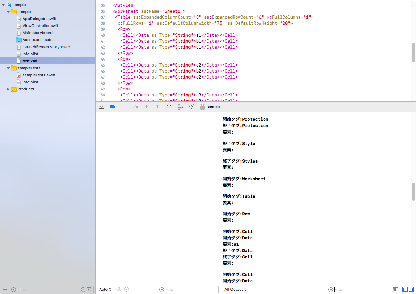Expand the Products group
This screenshot has height=294, width=416.
8,89
